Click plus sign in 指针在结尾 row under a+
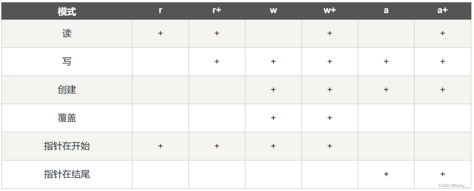 tap(442, 174)
